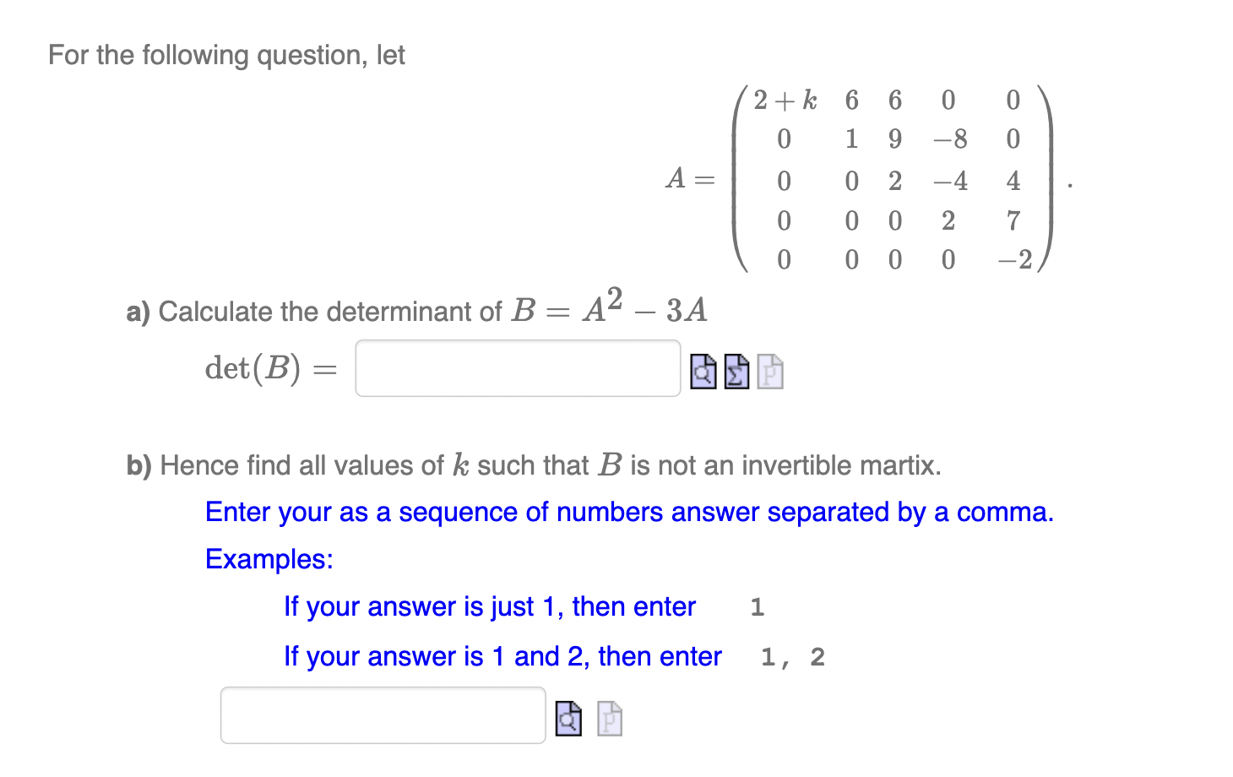Viewport: 1233px width, 777px height.
Task: Click the magnifier preview icon in part a
Action: click(703, 372)
